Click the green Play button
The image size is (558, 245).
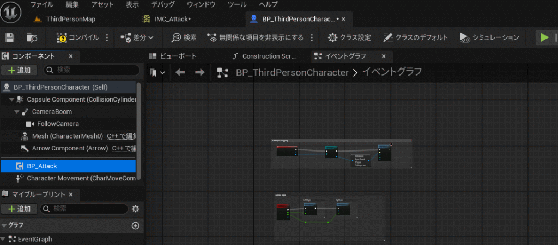544,37
